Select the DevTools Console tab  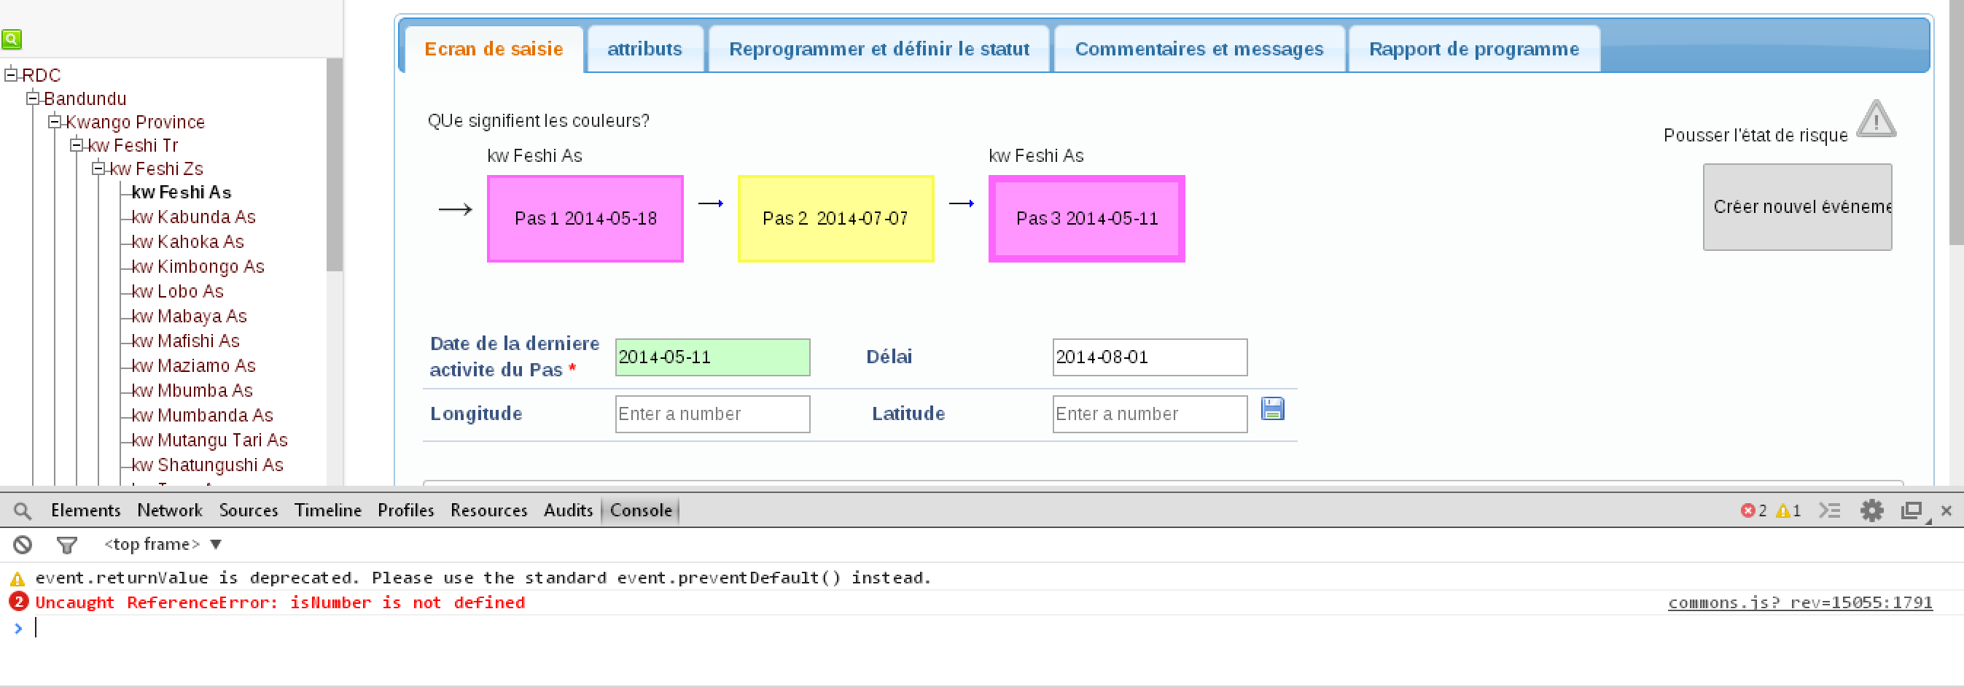(640, 510)
